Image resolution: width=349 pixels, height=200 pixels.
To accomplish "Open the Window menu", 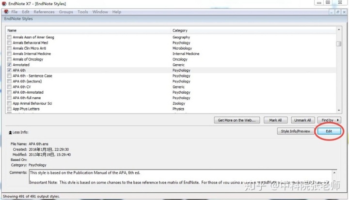I will click(100, 12).
